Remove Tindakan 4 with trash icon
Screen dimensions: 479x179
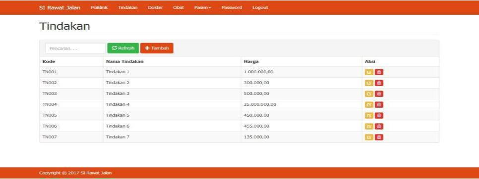379,105
